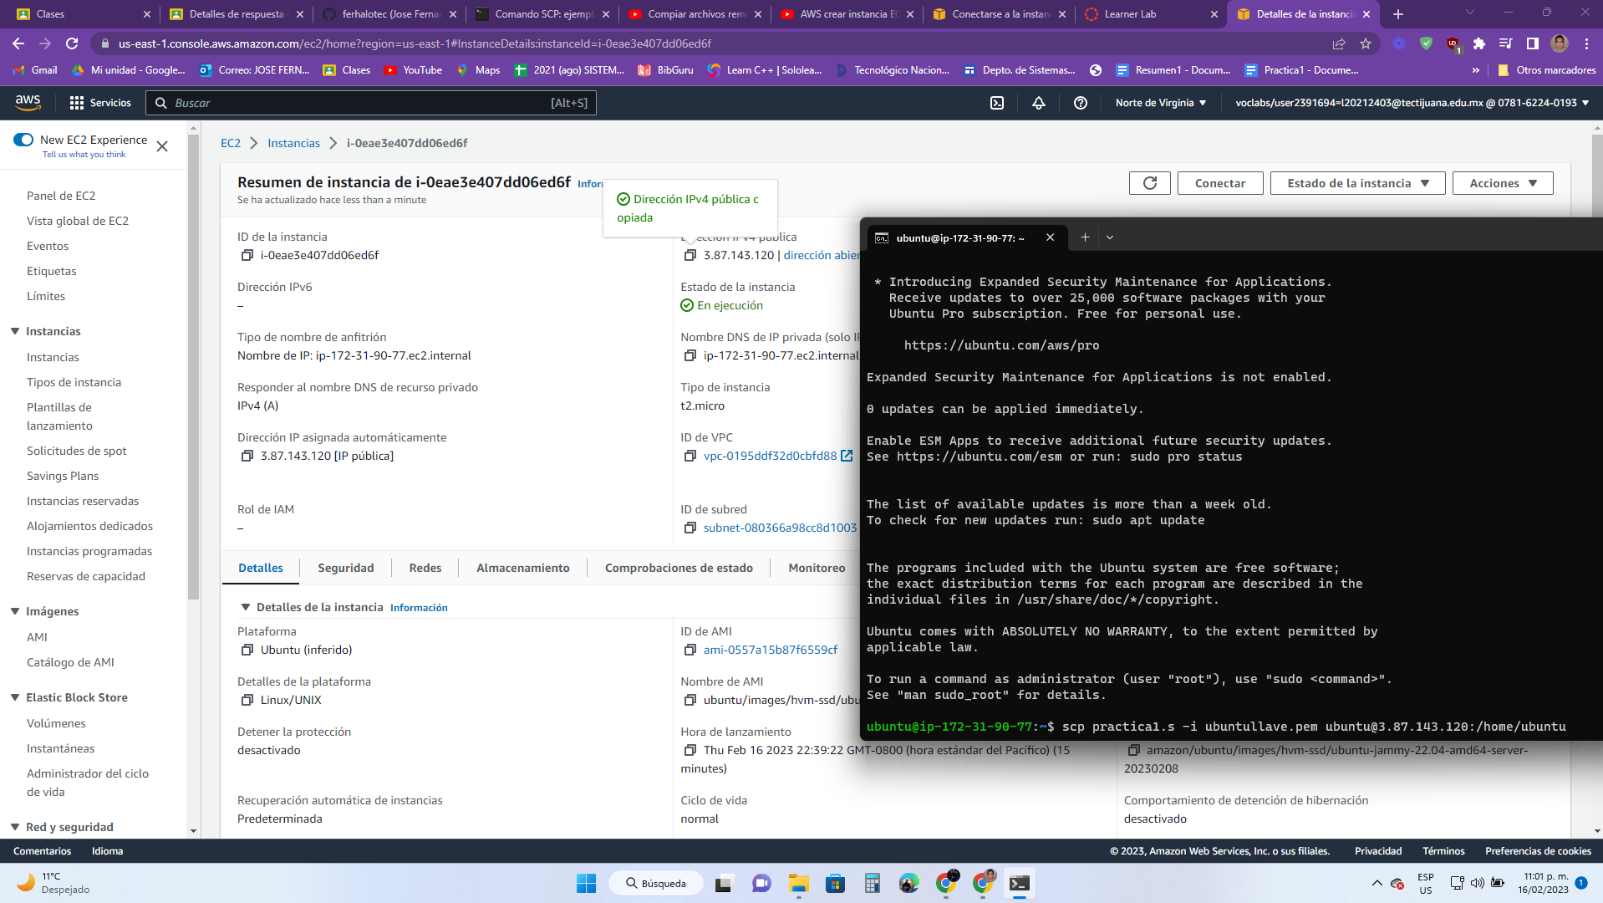Open the Acciones dropdown
The image size is (1603, 903).
1502,183
